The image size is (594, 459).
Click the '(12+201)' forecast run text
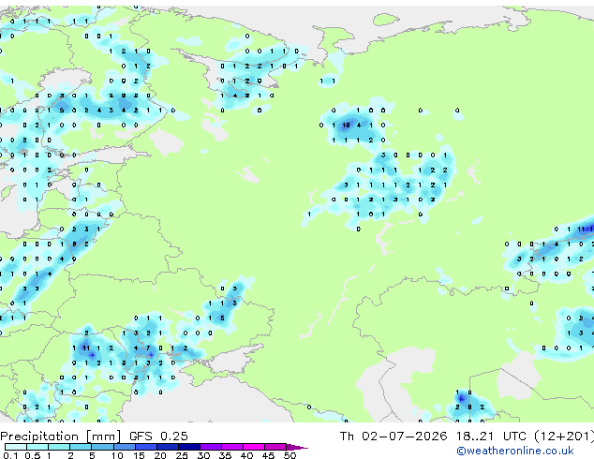pyautogui.click(x=564, y=437)
